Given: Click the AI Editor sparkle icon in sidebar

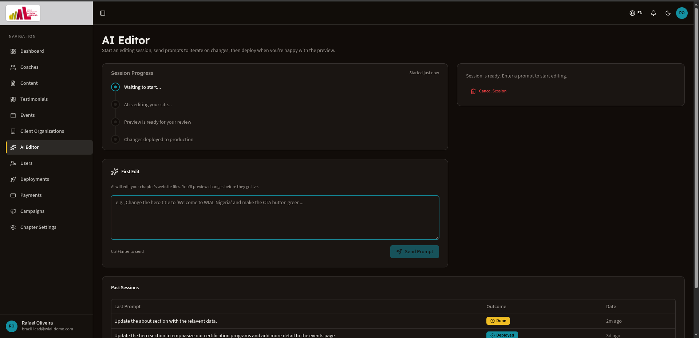Looking at the screenshot, I should pyautogui.click(x=13, y=147).
